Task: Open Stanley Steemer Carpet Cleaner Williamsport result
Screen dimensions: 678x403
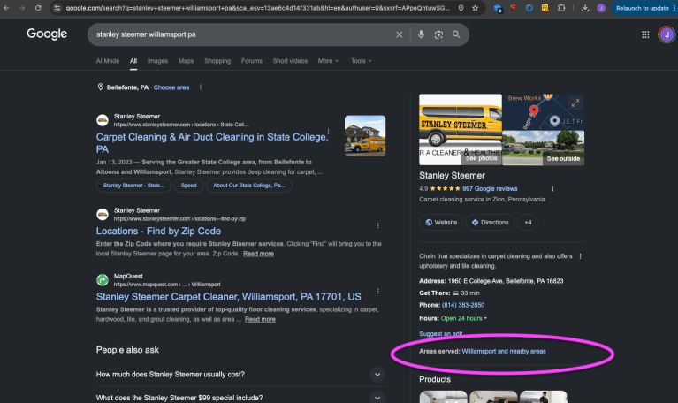Action: pyautogui.click(x=228, y=297)
